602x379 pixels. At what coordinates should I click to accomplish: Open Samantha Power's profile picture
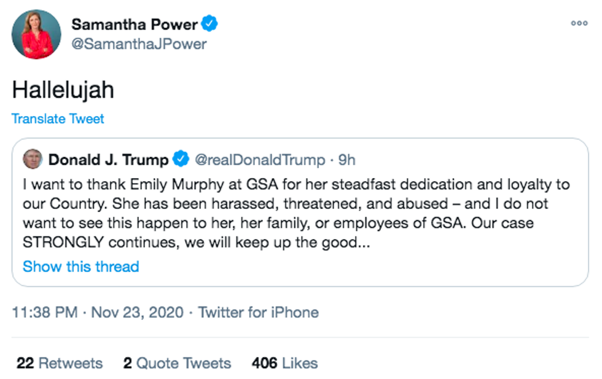(36, 34)
